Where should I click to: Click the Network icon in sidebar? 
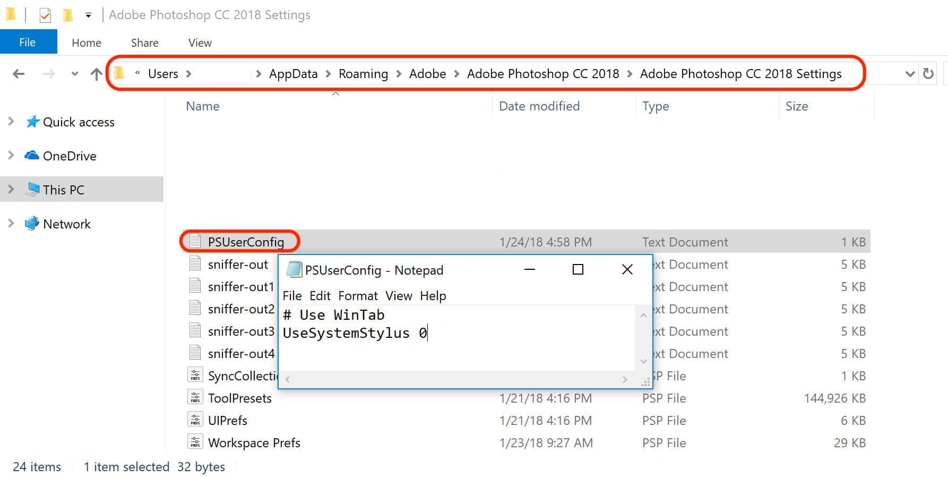point(32,224)
